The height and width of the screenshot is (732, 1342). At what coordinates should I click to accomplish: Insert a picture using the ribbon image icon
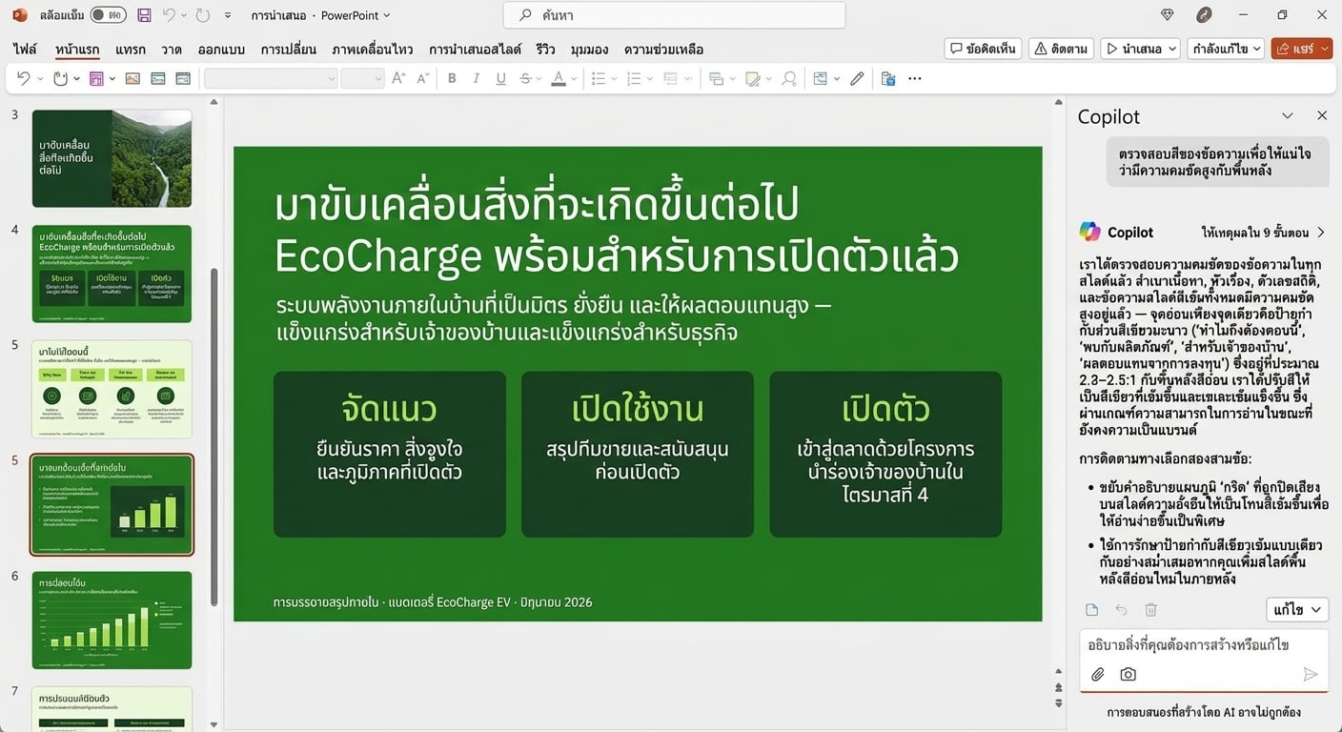[132, 78]
